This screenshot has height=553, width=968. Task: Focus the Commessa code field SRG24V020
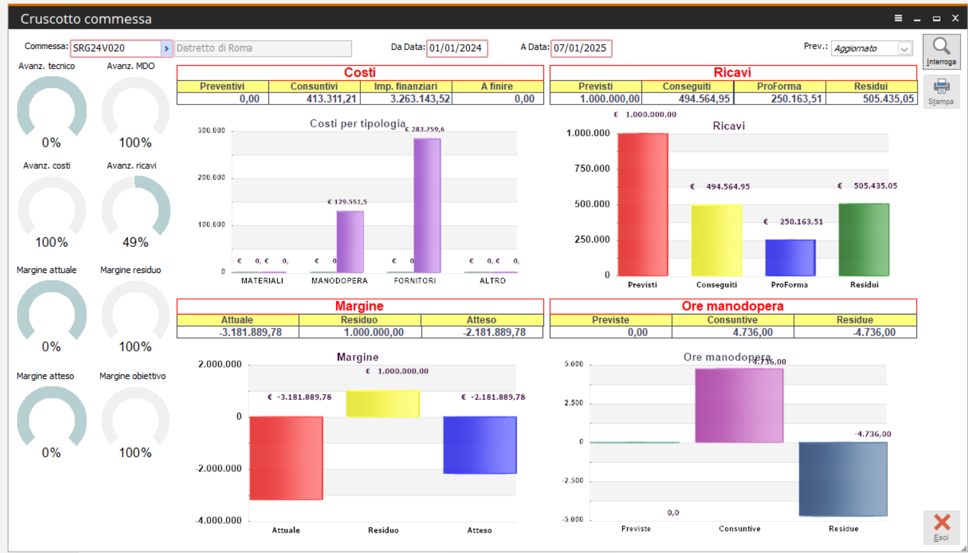(115, 48)
